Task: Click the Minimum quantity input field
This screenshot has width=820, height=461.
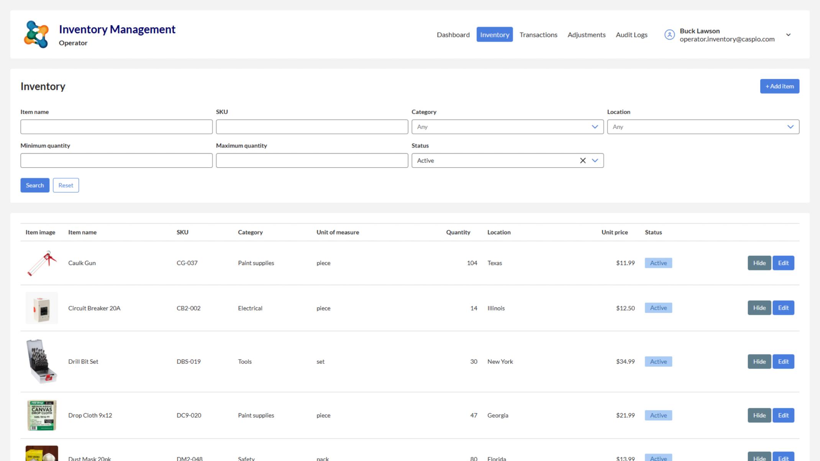Action: click(116, 160)
